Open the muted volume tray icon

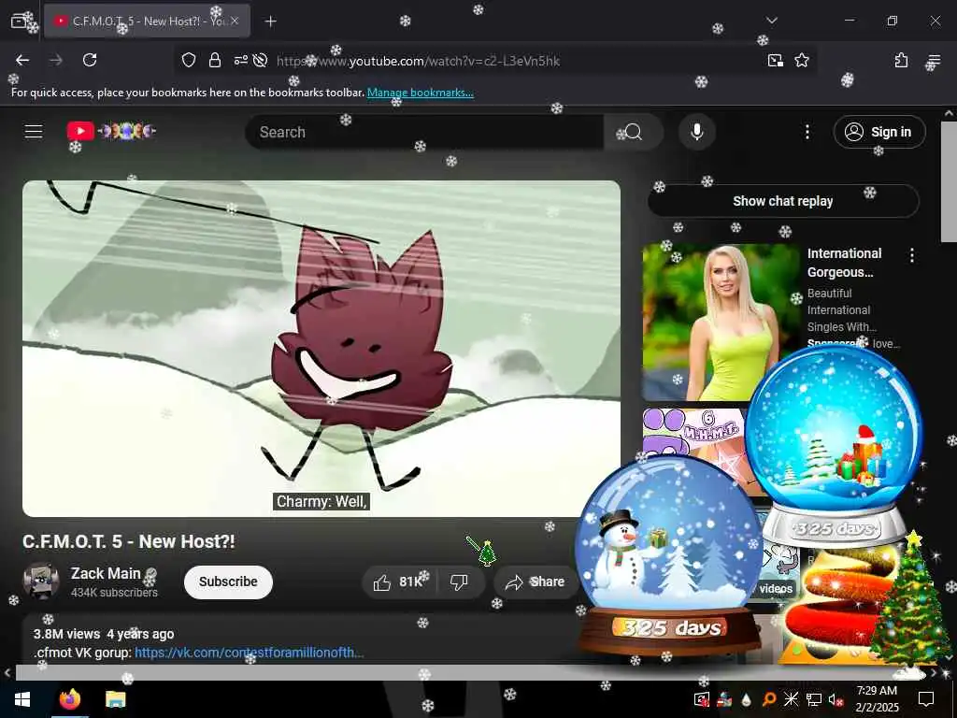(835, 699)
